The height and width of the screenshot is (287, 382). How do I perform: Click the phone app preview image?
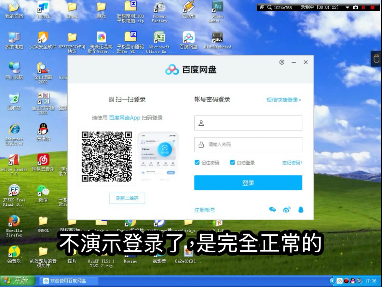tap(158, 156)
